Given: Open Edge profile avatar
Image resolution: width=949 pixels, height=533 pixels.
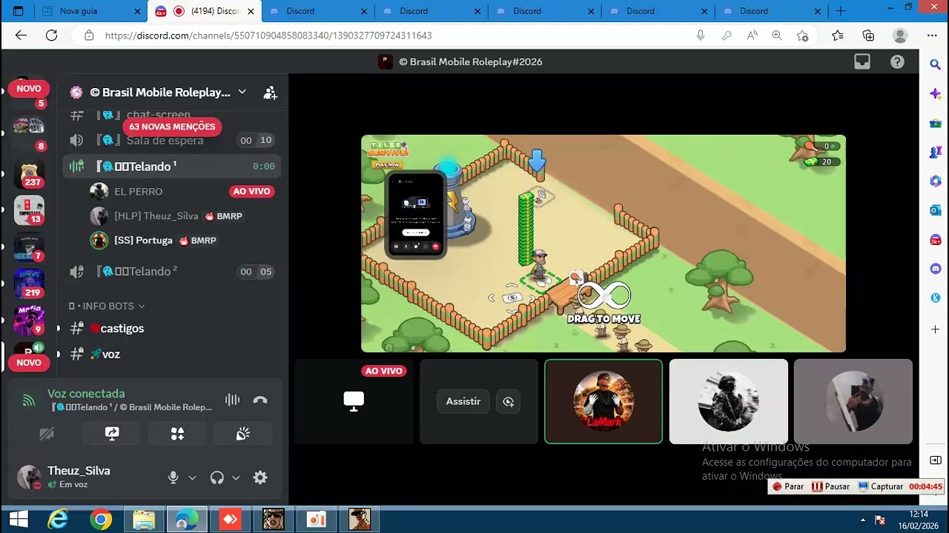Looking at the screenshot, I should [900, 36].
